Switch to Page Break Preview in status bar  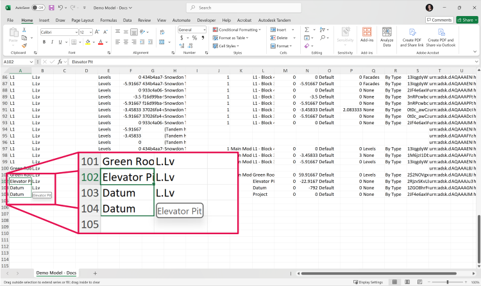(419, 282)
